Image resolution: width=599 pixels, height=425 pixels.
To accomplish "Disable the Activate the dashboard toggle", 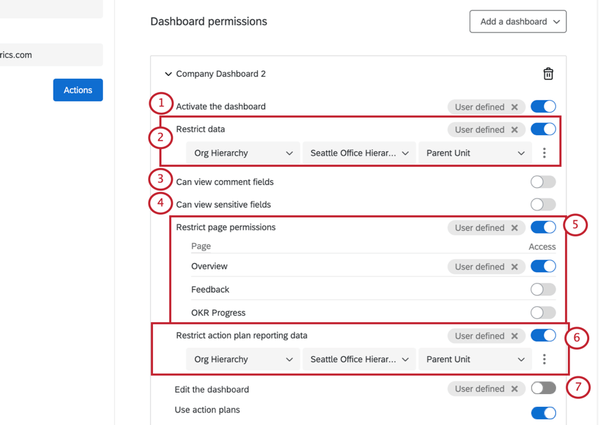I will 543,106.
